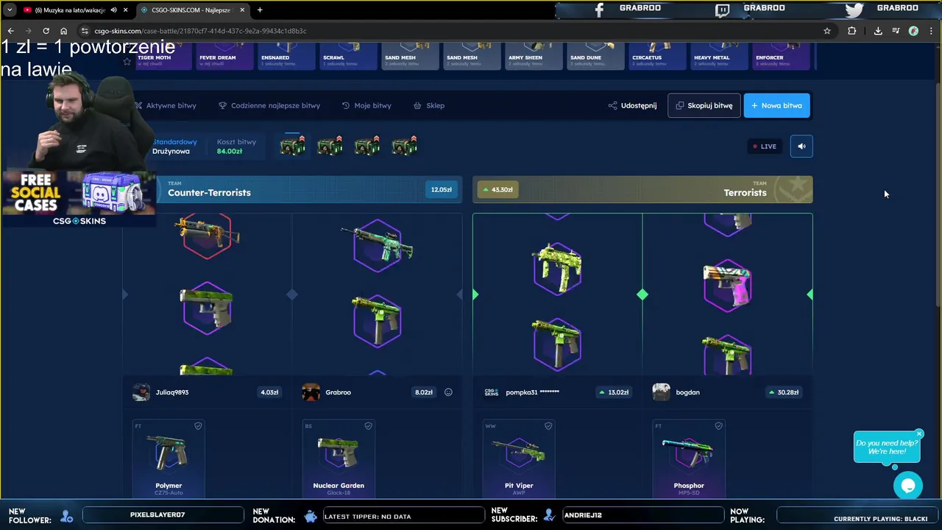Open the Phosphor MP5-SD skin card
The height and width of the screenshot is (530, 942).
[689, 458]
